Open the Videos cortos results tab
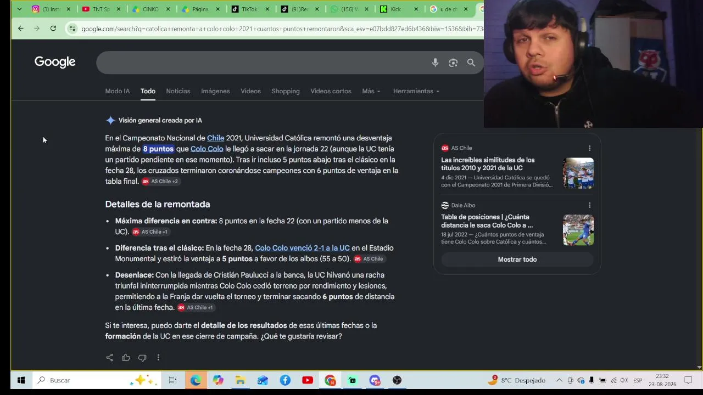Viewport: 703px width, 395px height. coord(331,91)
